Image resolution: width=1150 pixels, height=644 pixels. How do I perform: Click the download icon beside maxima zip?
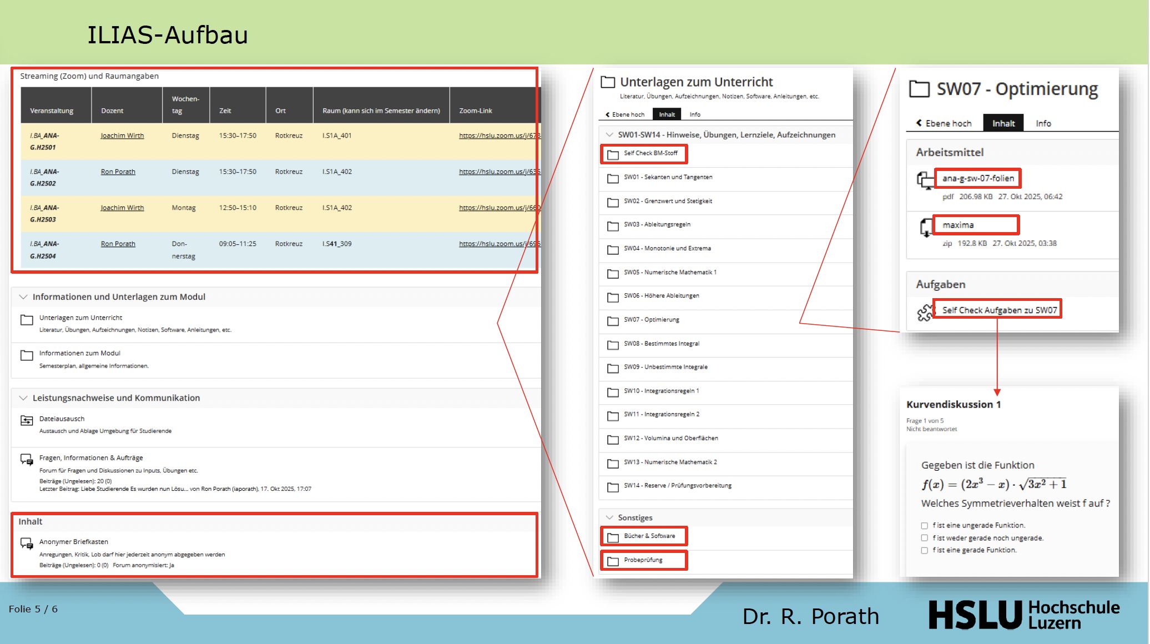coord(926,227)
